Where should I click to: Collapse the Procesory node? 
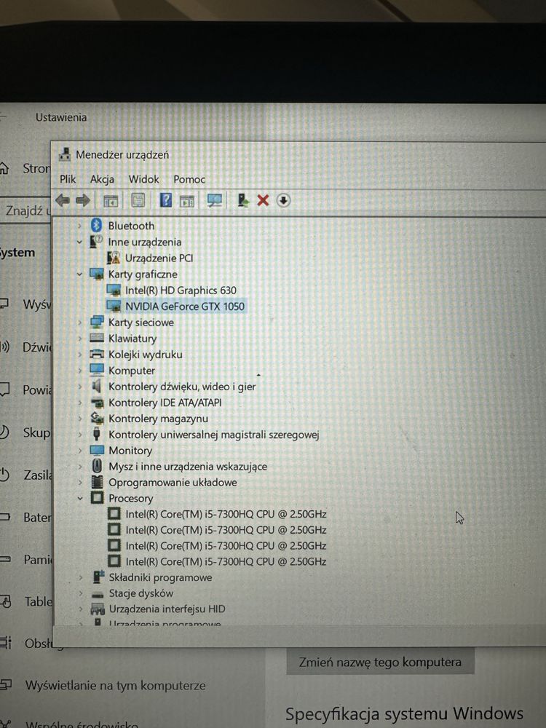[x=80, y=498]
